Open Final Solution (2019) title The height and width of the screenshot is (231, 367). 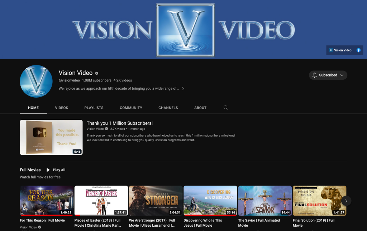tap(314, 223)
